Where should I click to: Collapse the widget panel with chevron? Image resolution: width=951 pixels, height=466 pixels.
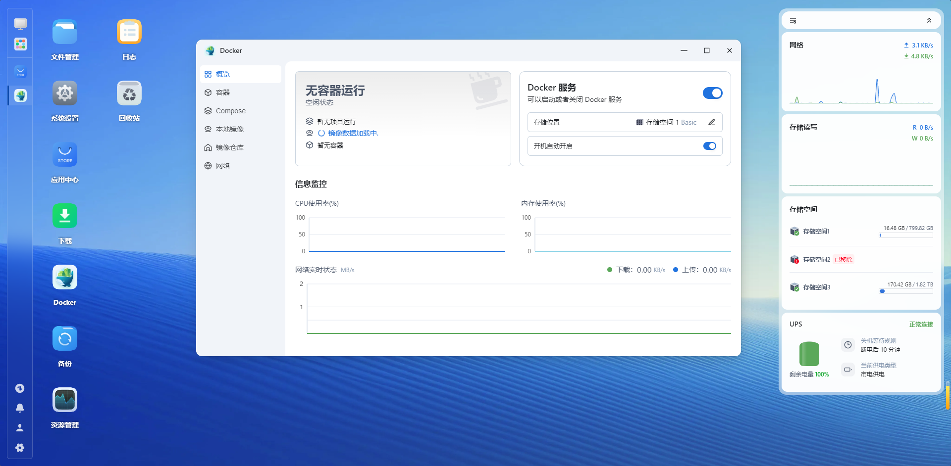pos(929,21)
